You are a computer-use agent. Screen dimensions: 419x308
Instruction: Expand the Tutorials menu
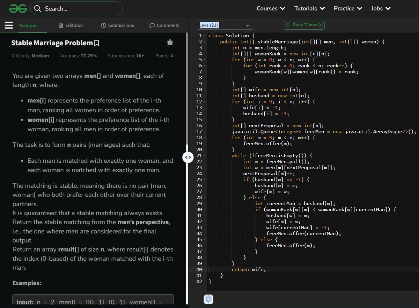click(x=309, y=8)
